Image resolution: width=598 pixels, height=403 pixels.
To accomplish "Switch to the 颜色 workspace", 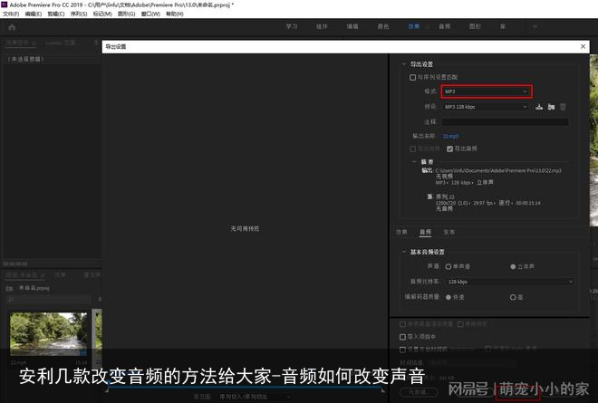I will [x=383, y=26].
